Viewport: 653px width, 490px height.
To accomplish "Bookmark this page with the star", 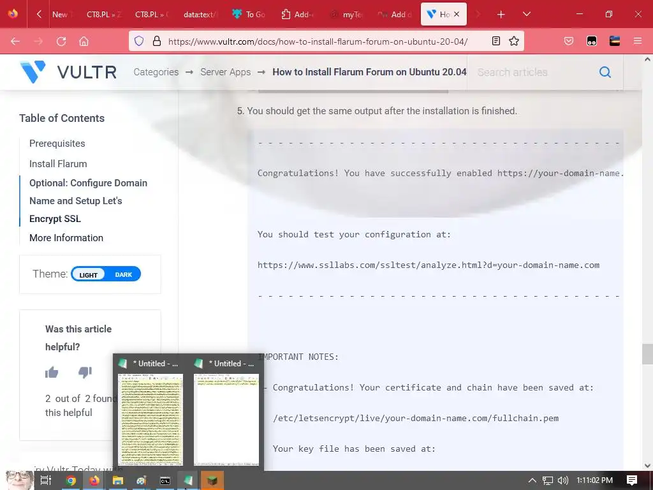I will pyautogui.click(x=514, y=41).
